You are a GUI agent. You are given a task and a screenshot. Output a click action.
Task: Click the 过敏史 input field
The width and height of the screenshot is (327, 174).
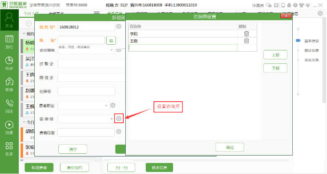91,64
